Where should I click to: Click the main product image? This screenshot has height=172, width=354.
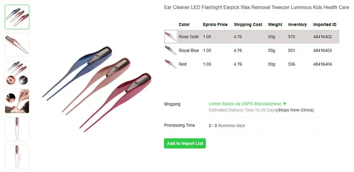coord(96,89)
